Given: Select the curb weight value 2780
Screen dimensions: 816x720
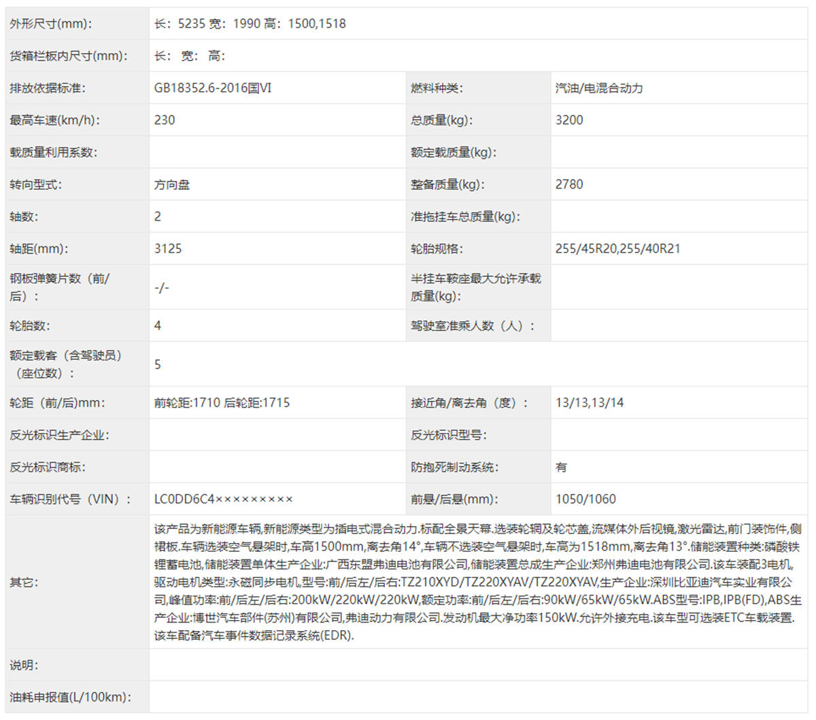Looking at the screenshot, I should coord(569,184).
